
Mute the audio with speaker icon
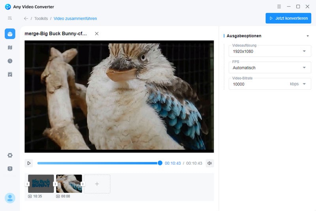[x=210, y=163]
